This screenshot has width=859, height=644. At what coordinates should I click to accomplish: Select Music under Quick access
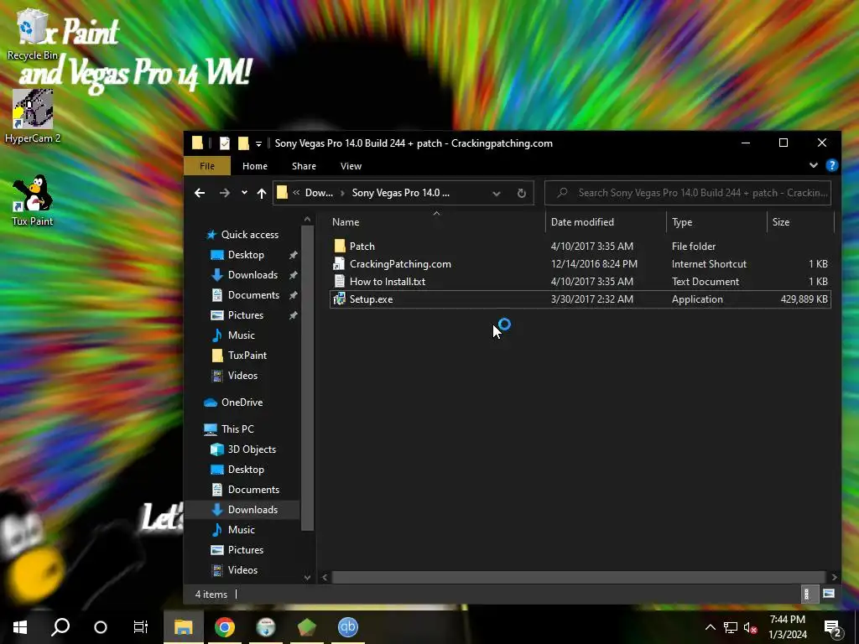(241, 335)
